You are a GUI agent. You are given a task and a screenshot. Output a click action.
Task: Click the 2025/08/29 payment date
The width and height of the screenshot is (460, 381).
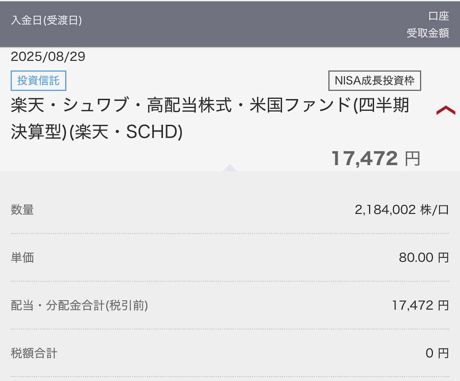tap(48, 57)
